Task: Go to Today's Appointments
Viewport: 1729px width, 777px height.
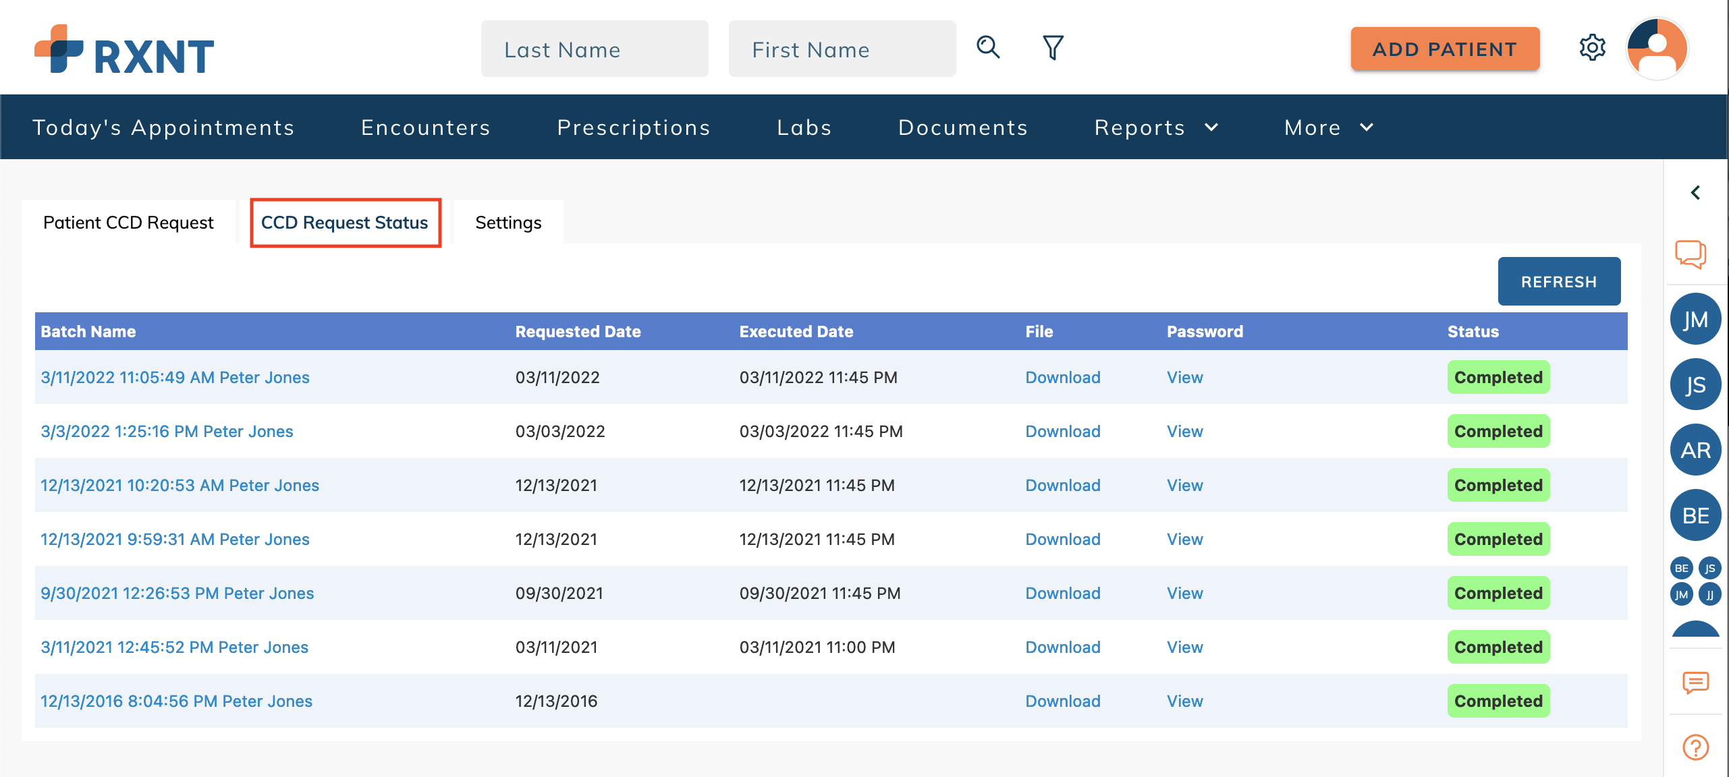Action: pos(164,127)
